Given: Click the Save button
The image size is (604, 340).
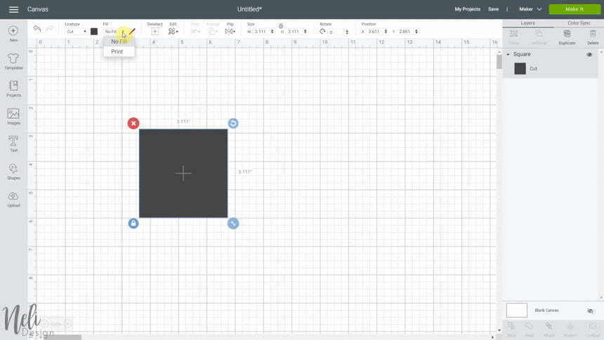Looking at the screenshot, I should [x=493, y=9].
